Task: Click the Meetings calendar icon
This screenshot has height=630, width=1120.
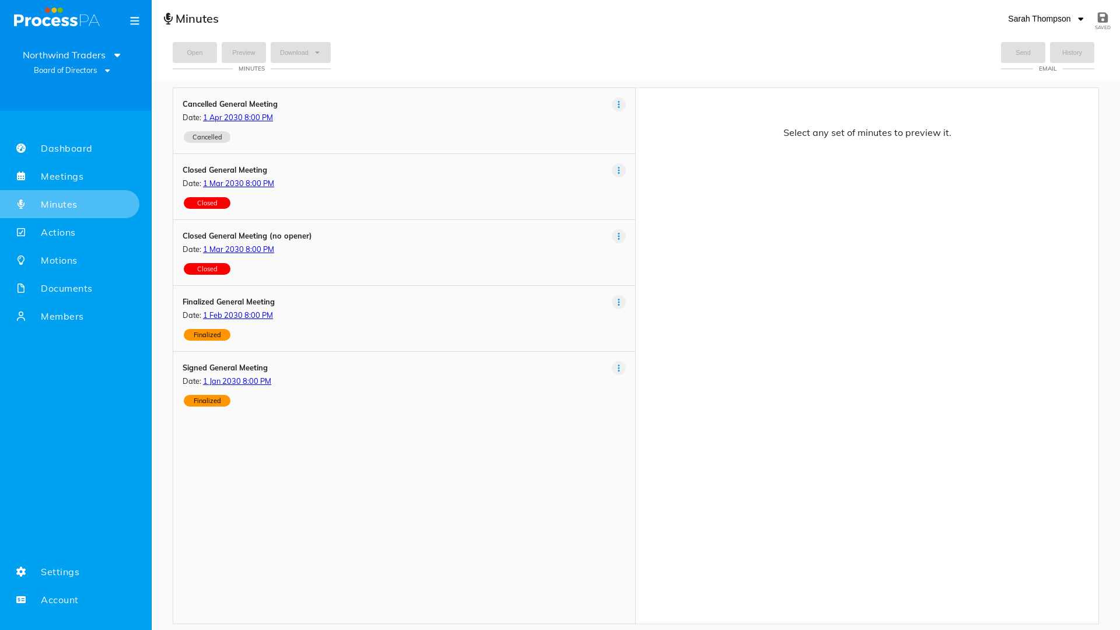Action: click(x=21, y=176)
